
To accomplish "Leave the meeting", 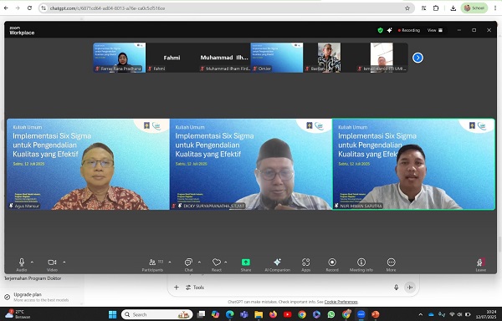I will [x=480, y=265].
